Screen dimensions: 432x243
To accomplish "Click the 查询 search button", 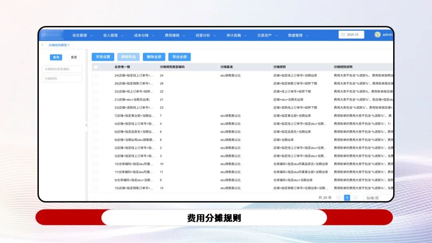I will pyautogui.click(x=56, y=57).
